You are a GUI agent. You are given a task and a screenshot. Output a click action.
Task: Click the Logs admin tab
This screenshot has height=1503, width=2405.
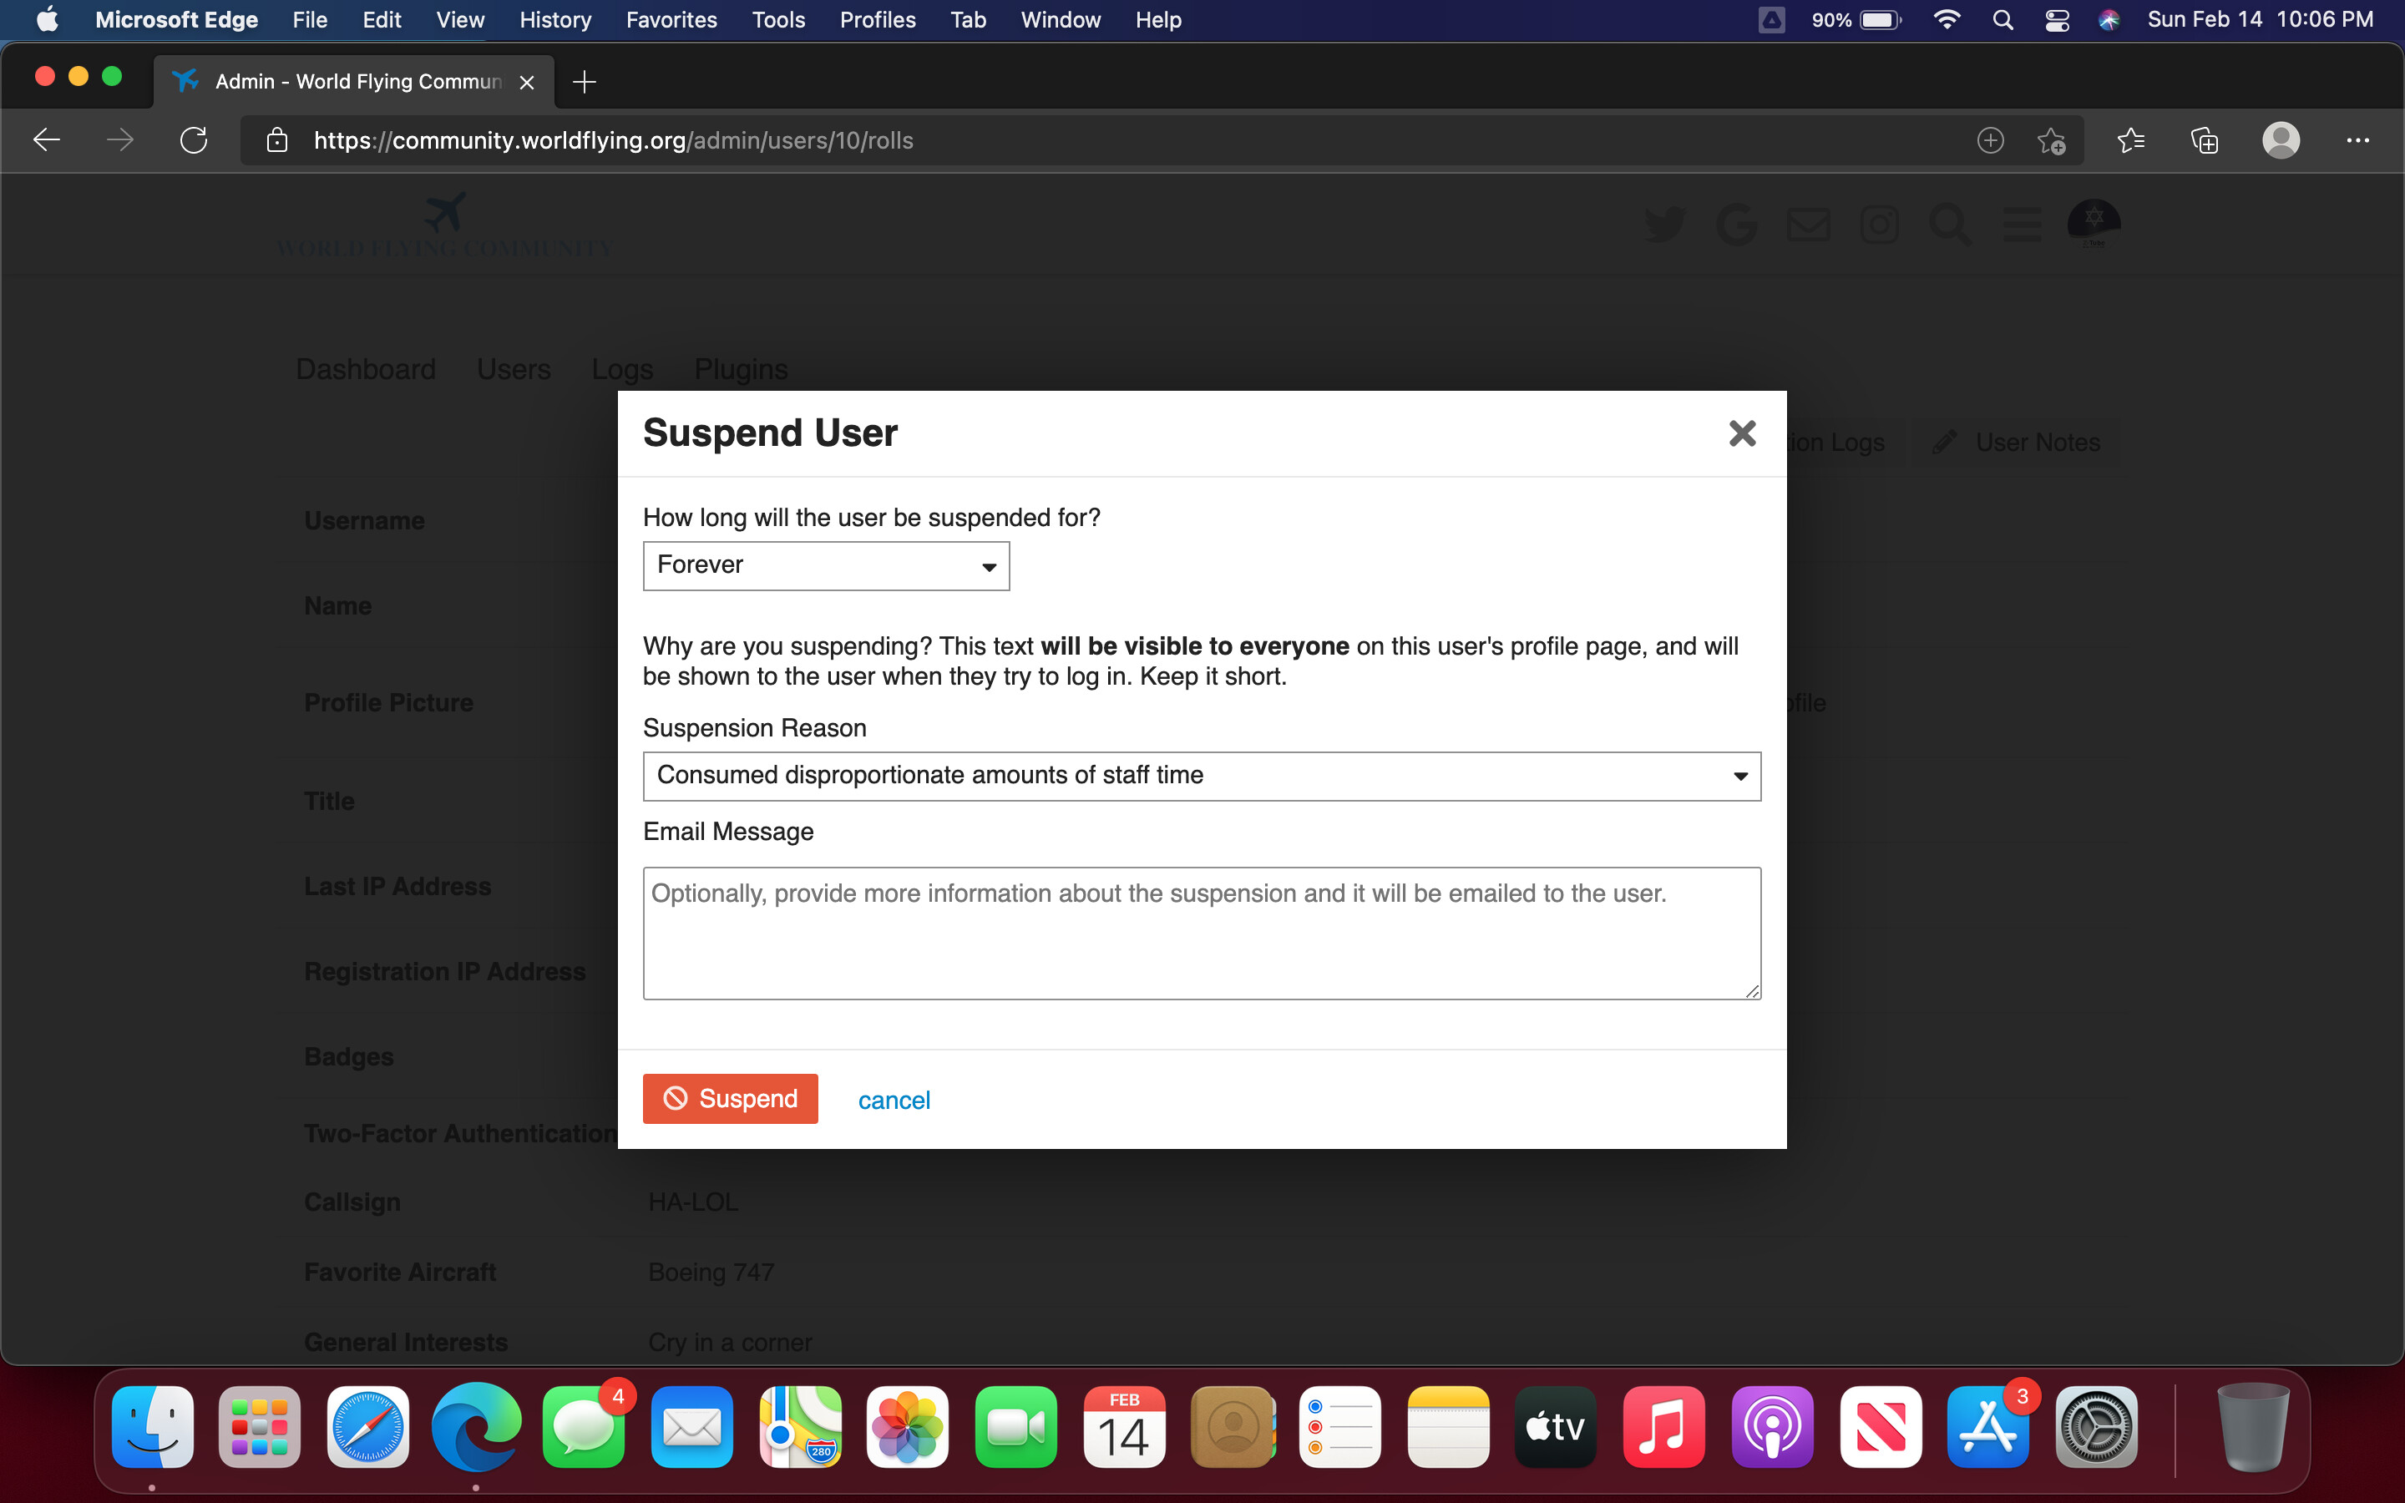coord(622,370)
